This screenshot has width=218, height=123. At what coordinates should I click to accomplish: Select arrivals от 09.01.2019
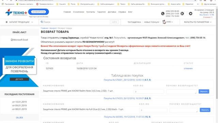click(19, 106)
